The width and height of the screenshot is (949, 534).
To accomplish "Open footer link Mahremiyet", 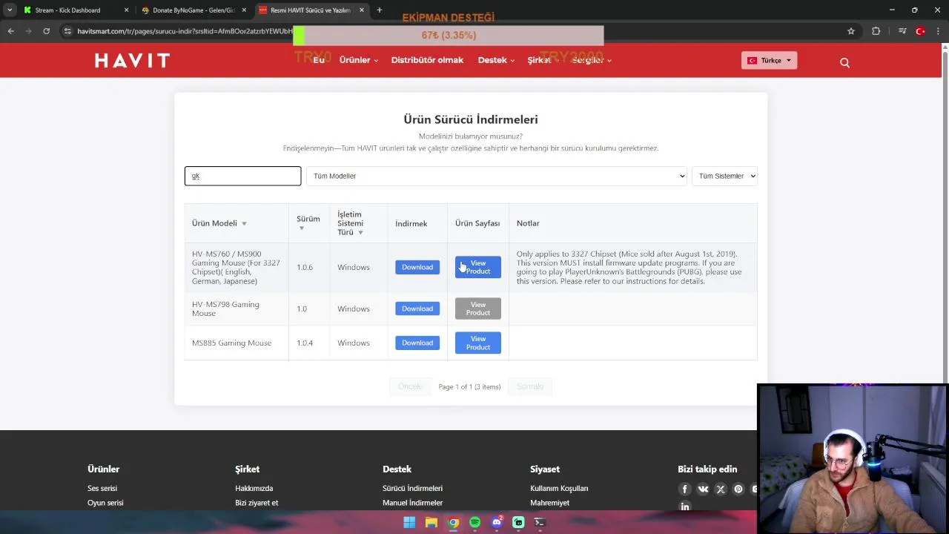I will coord(550,503).
